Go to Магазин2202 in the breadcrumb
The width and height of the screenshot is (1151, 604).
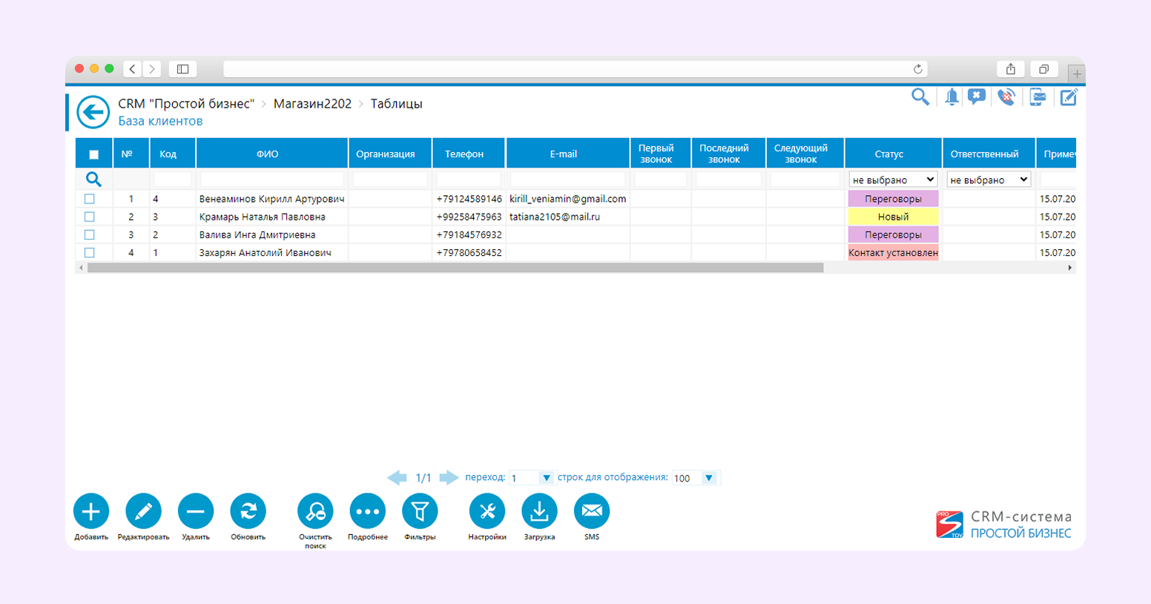[312, 104]
